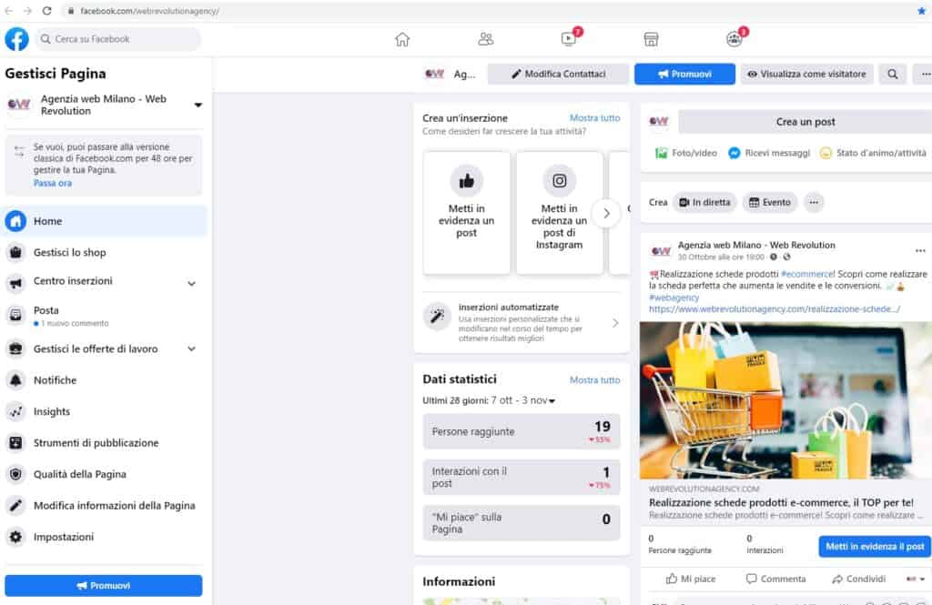Screen dimensions: 932x605
Task: Bookmark page using the star icon
Action: tap(921, 11)
